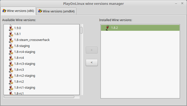Click the install arrow button ">"

click(x=92, y=50)
